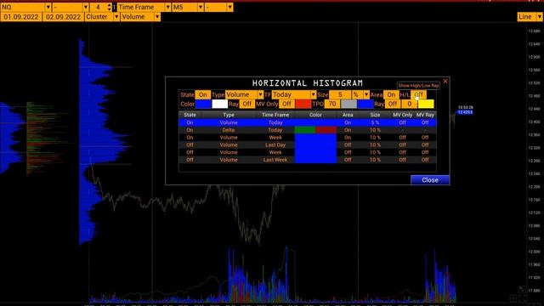Select the Volume Last Day row

(308, 145)
